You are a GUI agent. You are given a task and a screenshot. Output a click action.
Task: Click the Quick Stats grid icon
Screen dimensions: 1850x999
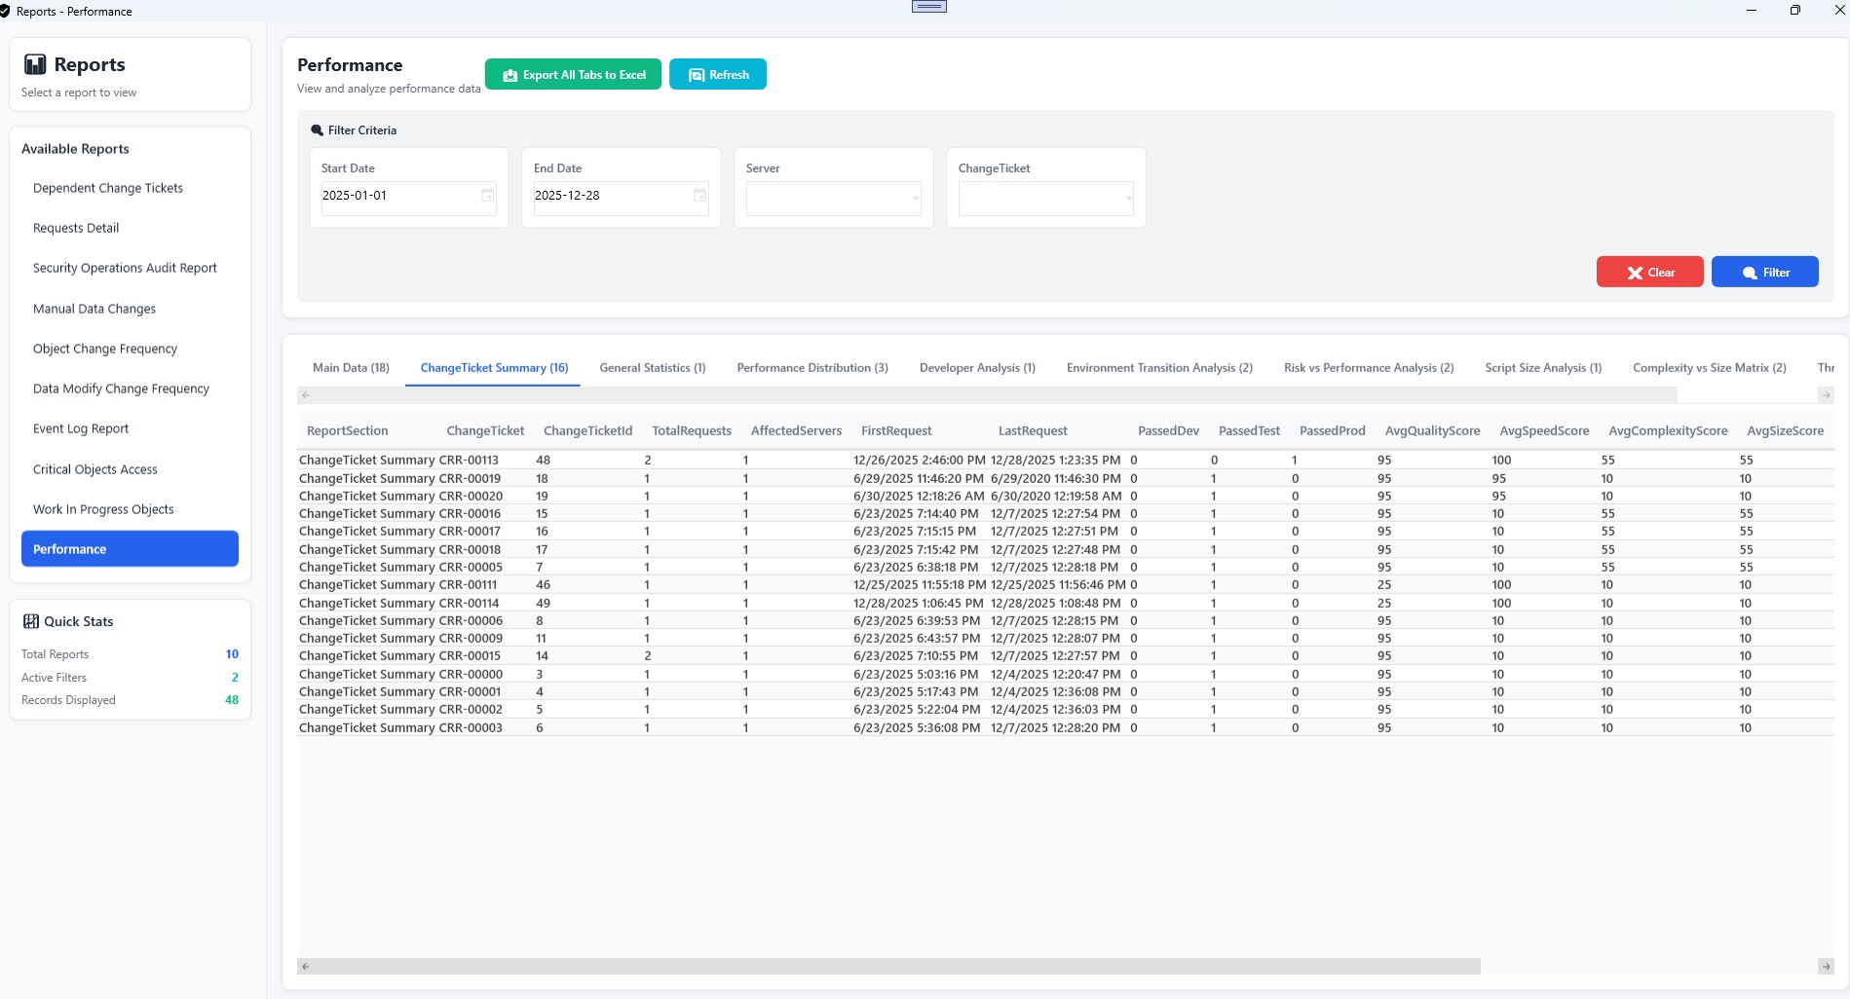tap(31, 622)
